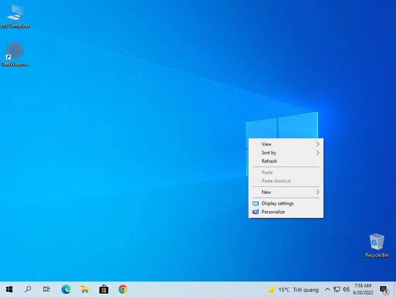This screenshot has width=396, height=297.
Task: Open Display settings from context menu
Action: pyautogui.click(x=286, y=203)
